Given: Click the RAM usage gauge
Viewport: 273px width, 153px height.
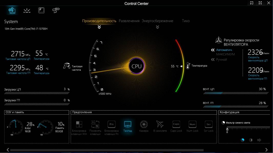Looking at the screenshot, I should [x=16, y=127].
